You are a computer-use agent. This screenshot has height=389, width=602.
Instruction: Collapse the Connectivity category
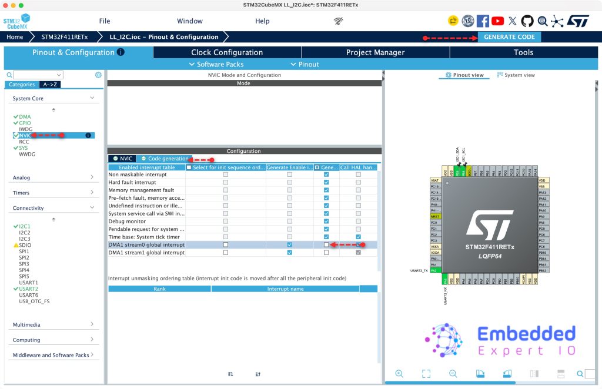point(53,208)
